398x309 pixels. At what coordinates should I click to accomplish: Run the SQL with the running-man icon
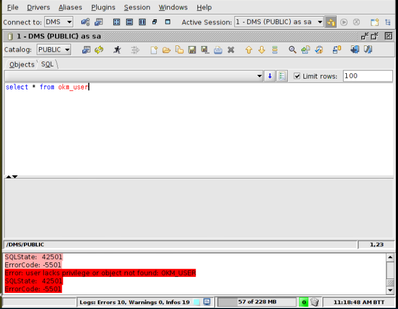coord(117,50)
